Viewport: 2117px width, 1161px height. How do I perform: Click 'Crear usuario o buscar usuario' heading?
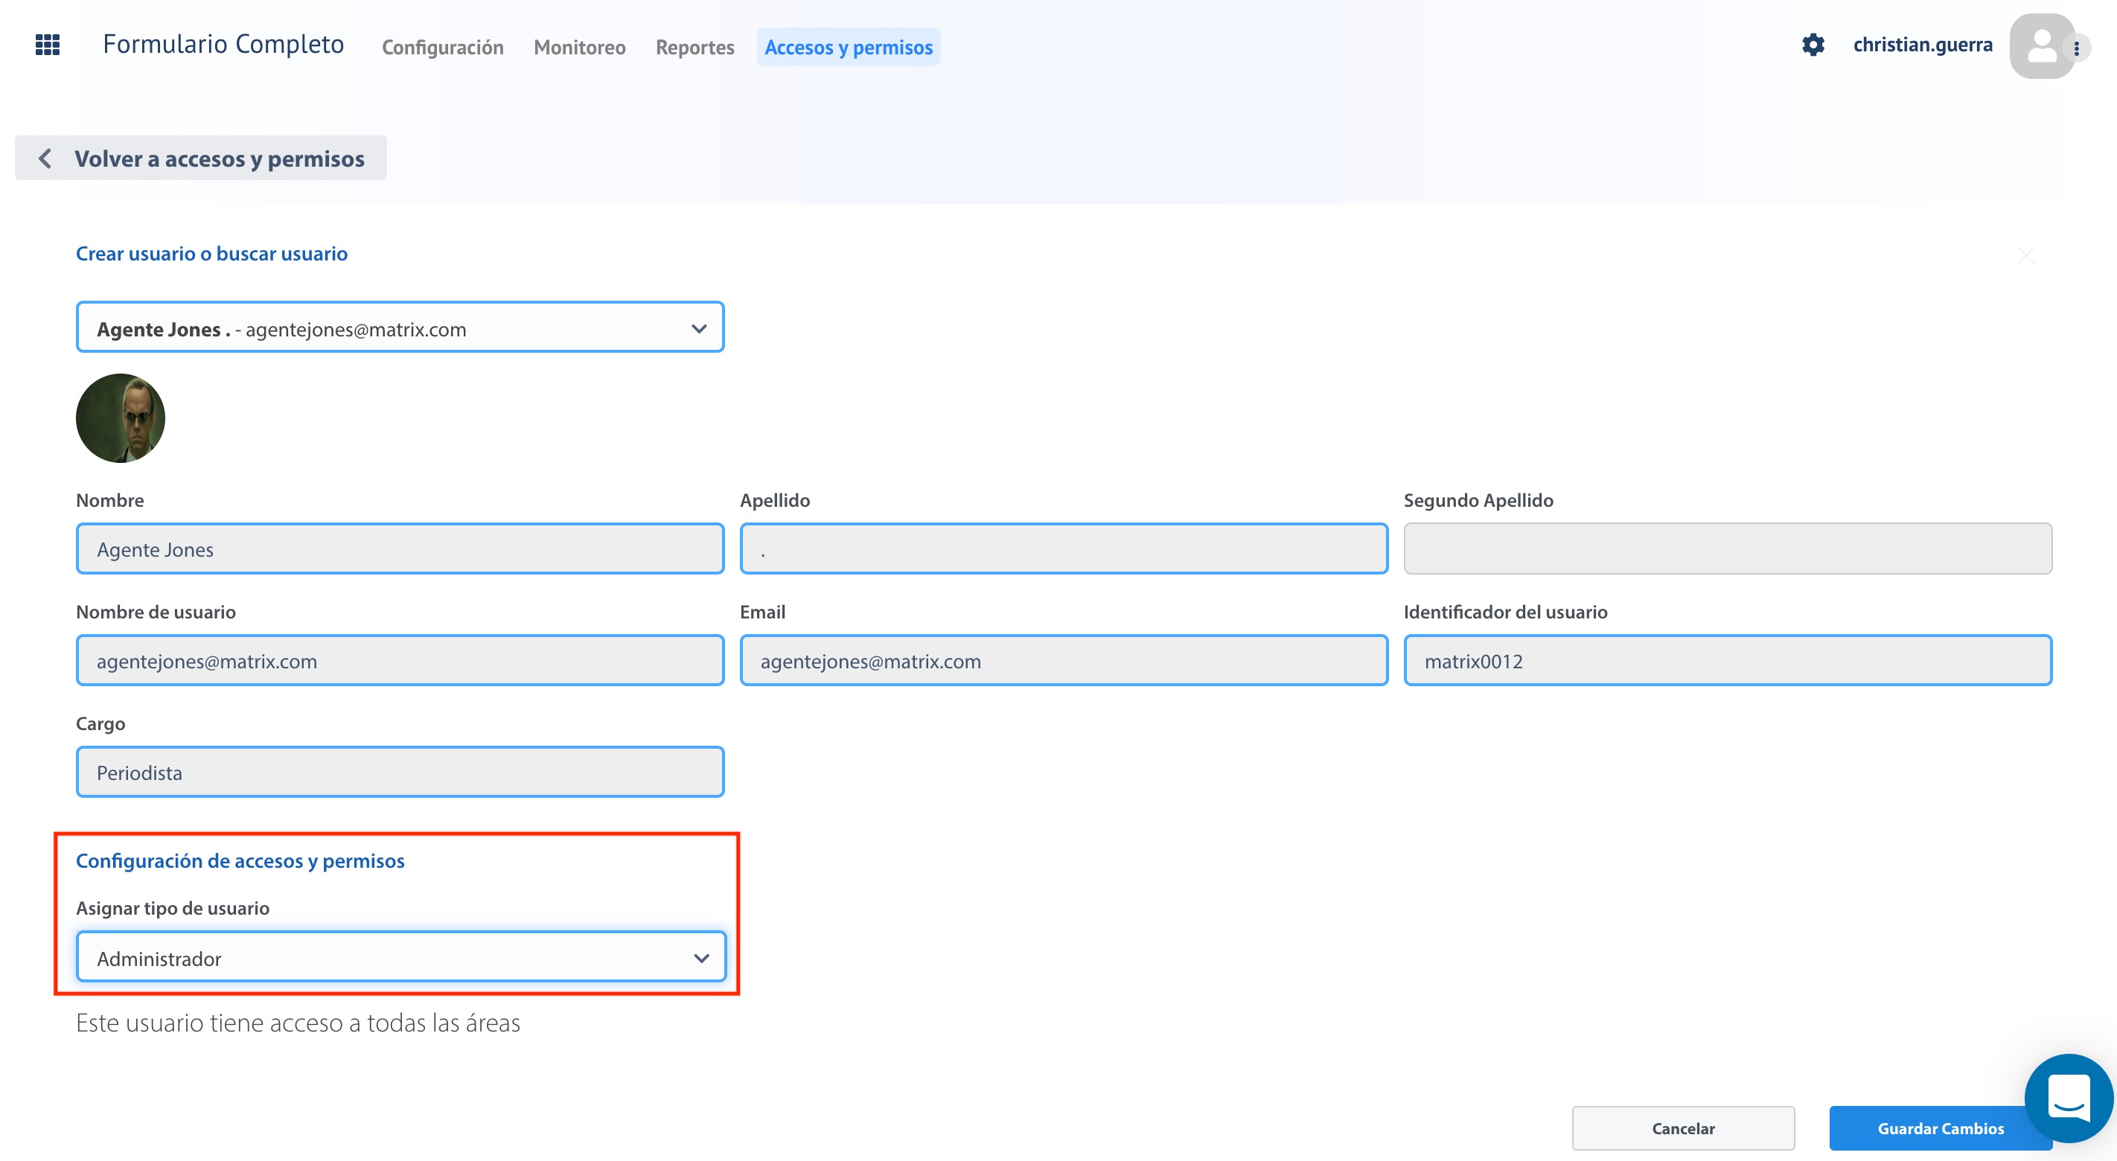pos(211,254)
